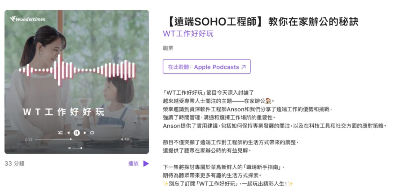Select the 職業 category tag
The height and width of the screenshot is (194, 394).
click(168, 48)
